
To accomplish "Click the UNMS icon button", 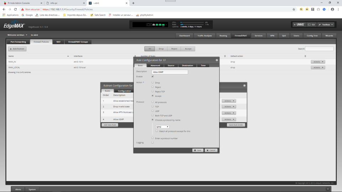I will coord(299,25).
